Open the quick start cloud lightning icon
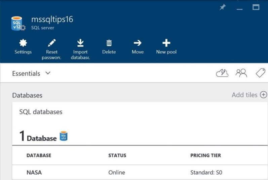The height and width of the screenshot is (180, 268). [x=222, y=73]
